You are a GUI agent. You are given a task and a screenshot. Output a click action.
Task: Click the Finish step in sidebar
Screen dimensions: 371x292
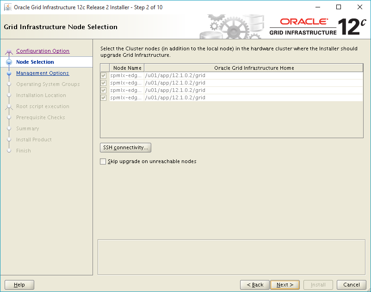point(24,151)
